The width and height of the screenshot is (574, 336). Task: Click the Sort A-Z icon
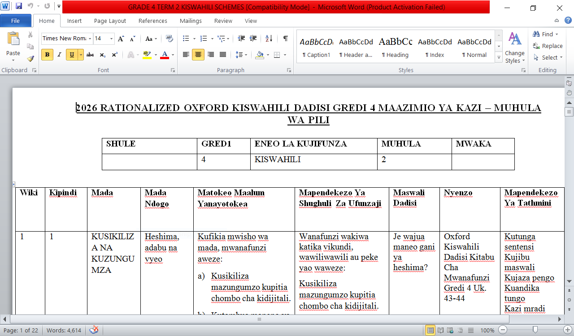coord(269,39)
